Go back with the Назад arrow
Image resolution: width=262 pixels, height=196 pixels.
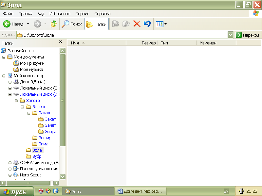[x=13, y=24]
